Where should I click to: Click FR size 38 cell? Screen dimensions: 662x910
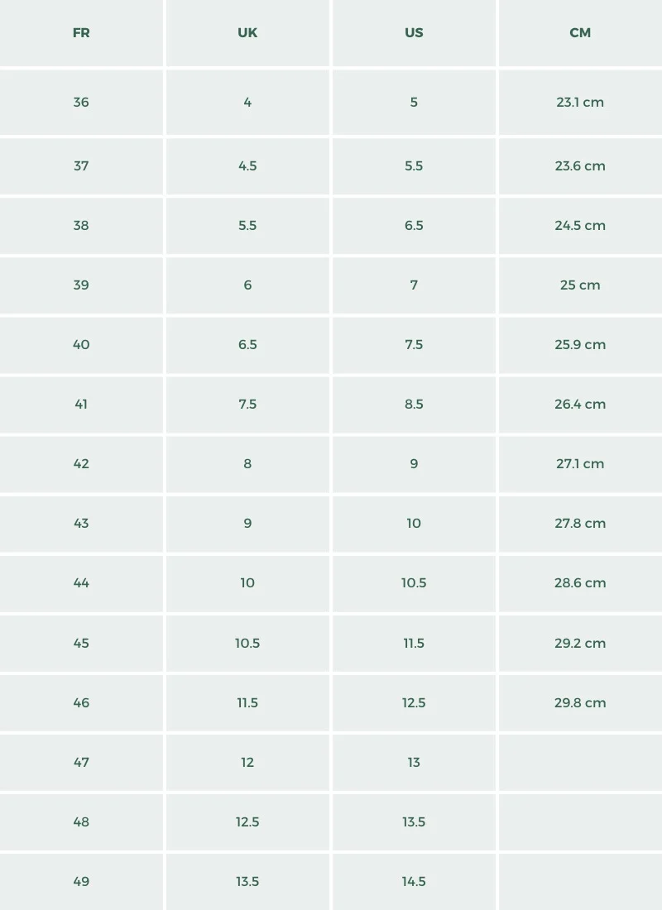tap(81, 225)
